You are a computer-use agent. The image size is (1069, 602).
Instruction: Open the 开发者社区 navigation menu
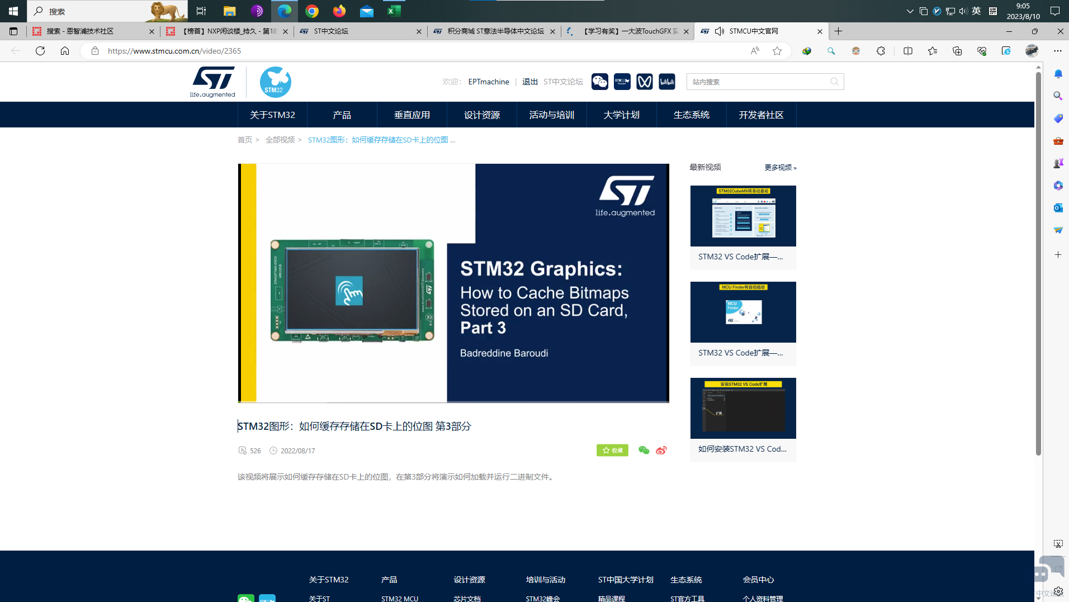tap(761, 115)
